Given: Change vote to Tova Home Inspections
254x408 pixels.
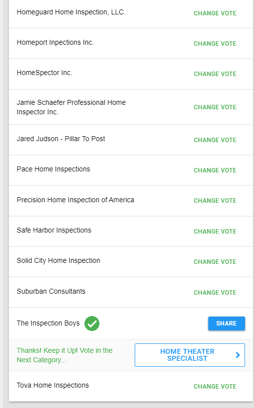Looking at the screenshot, I should pyautogui.click(x=215, y=387).
